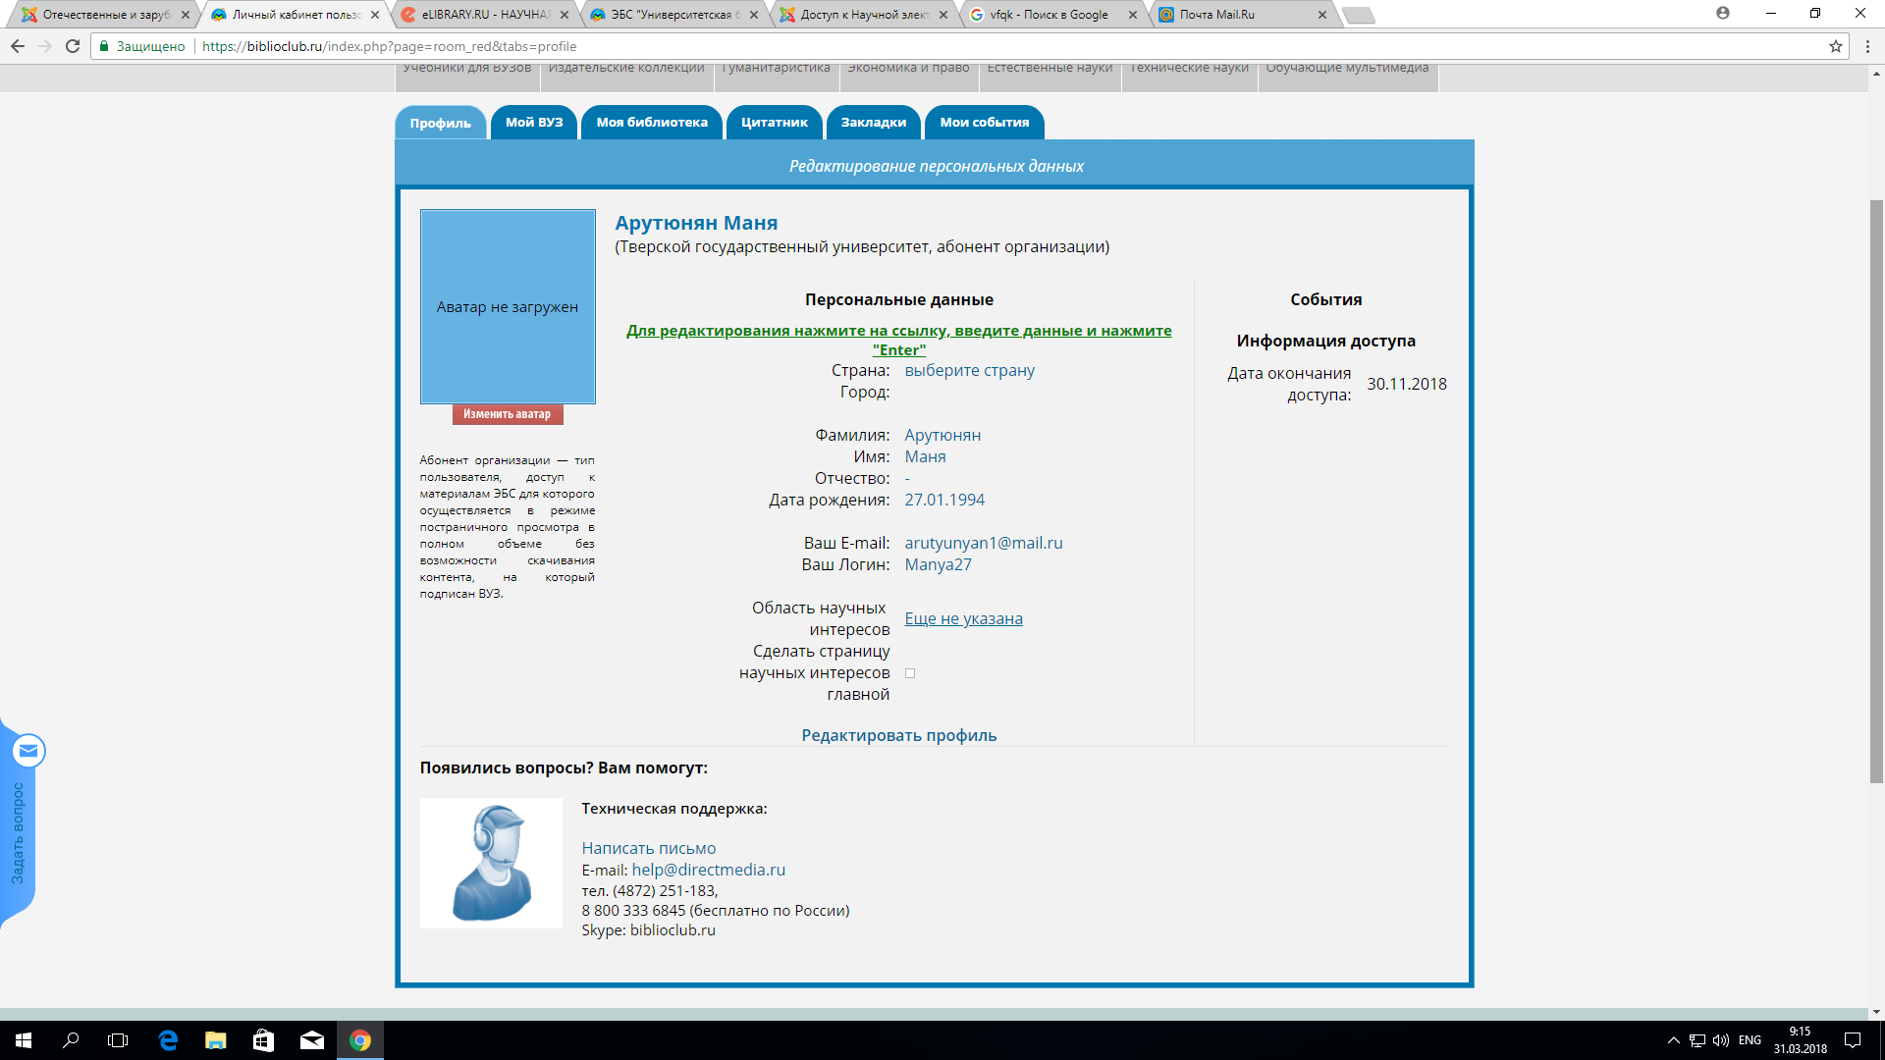Click the Редактировать профиль link

pyautogui.click(x=898, y=735)
